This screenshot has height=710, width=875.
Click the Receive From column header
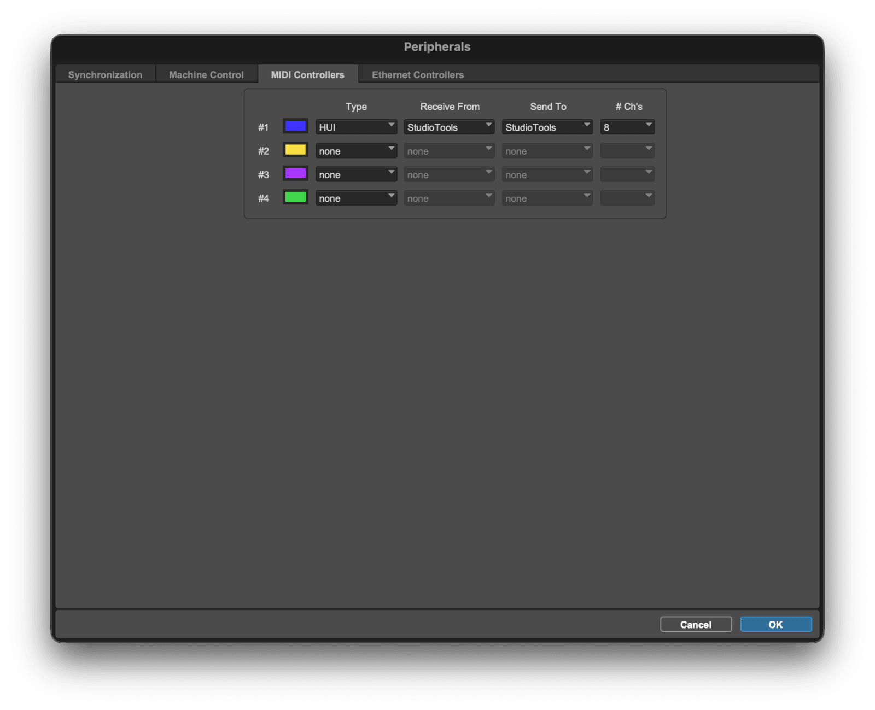450,107
